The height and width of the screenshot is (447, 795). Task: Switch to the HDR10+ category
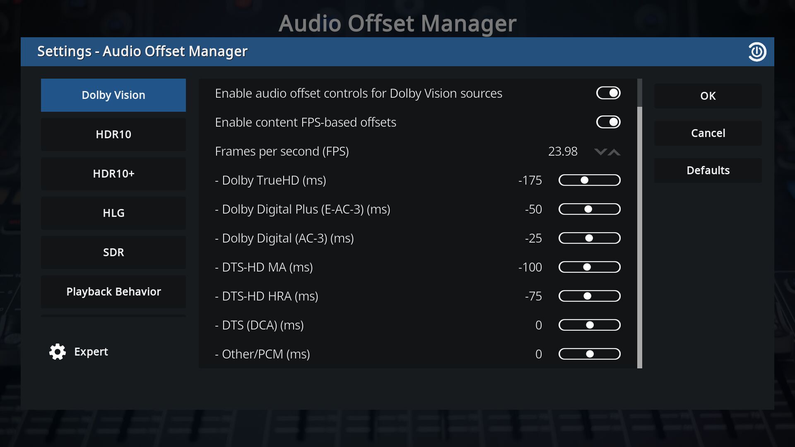click(113, 174)
